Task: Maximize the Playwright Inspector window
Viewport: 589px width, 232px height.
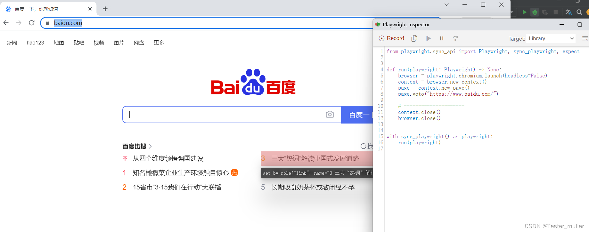Action: click(x=579, y=24)
